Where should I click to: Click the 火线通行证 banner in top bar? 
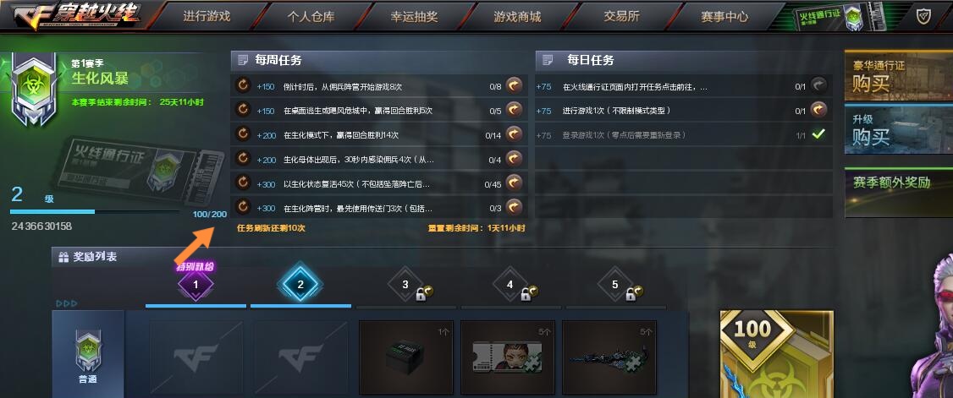[840, 16]
